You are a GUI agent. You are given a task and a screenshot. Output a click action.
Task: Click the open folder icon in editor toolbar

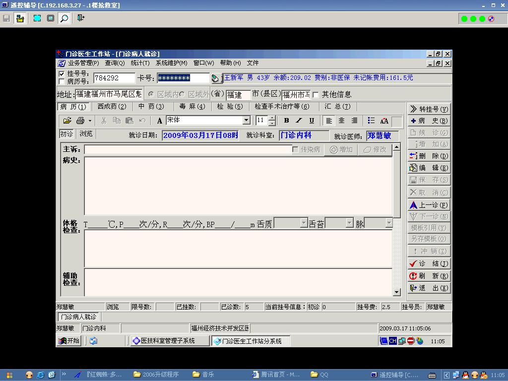67,121
